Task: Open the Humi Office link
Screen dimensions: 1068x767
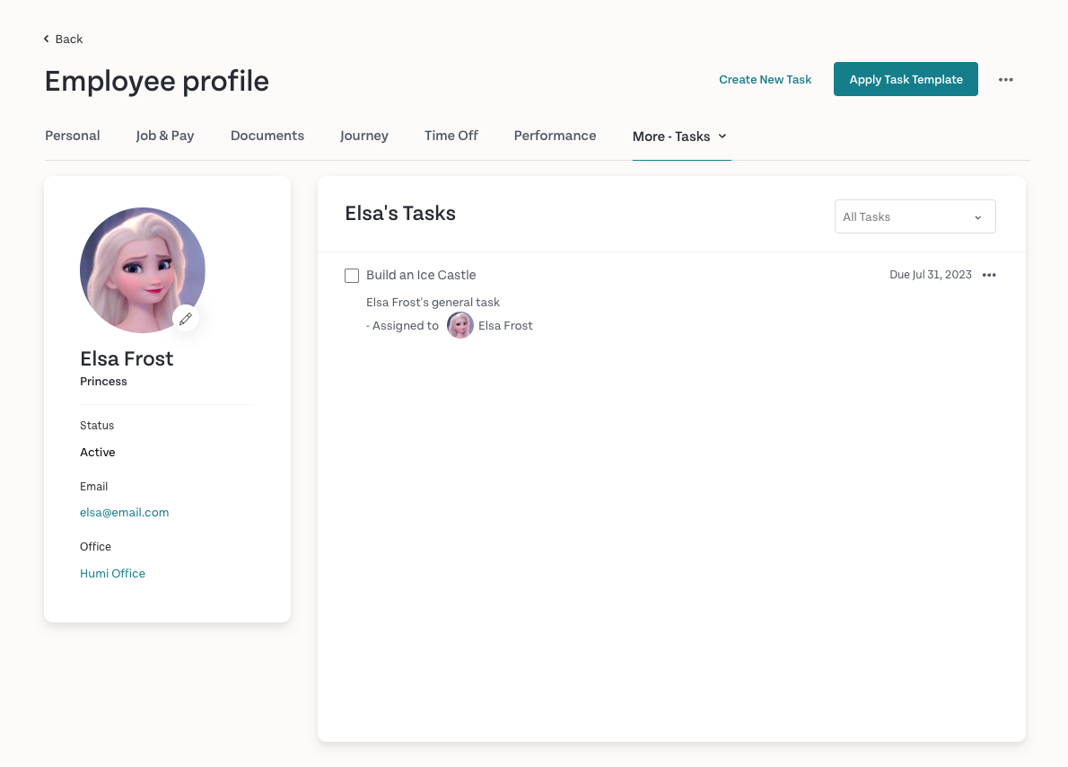Action: (x=112, y=573)
